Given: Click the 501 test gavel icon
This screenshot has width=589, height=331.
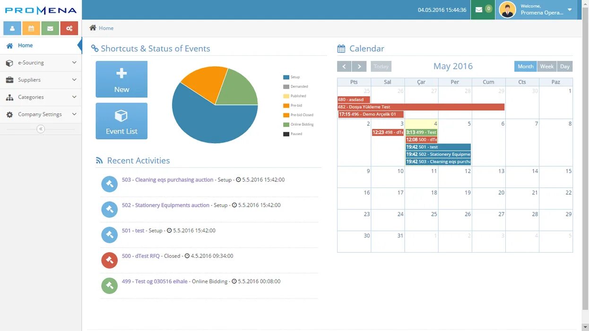Looking at the screenshot, I should point(110,235).
